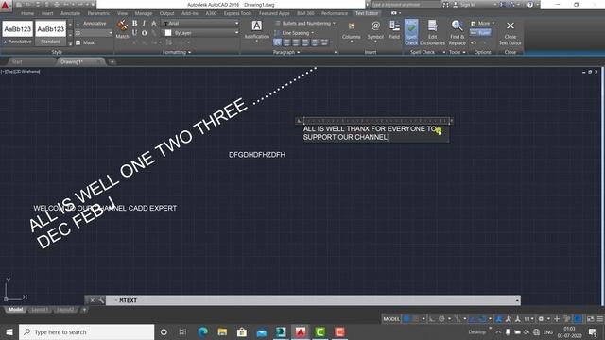Image resolution: width=605 pixels, height=340 pixels.
Task: Click the MTEXT command line input
Action: coord(313,300)
